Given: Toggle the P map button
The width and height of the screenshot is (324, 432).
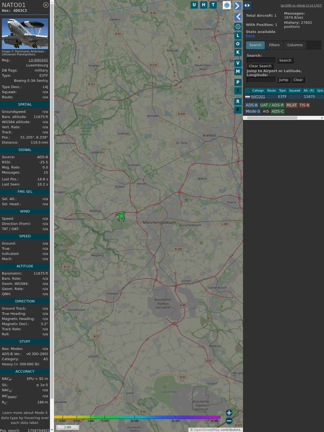Looking at the screenshot, I should [238, 82].
